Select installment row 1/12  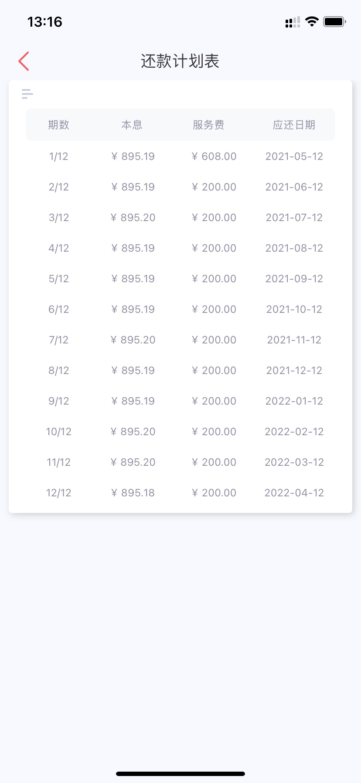(x=180, y=156)
